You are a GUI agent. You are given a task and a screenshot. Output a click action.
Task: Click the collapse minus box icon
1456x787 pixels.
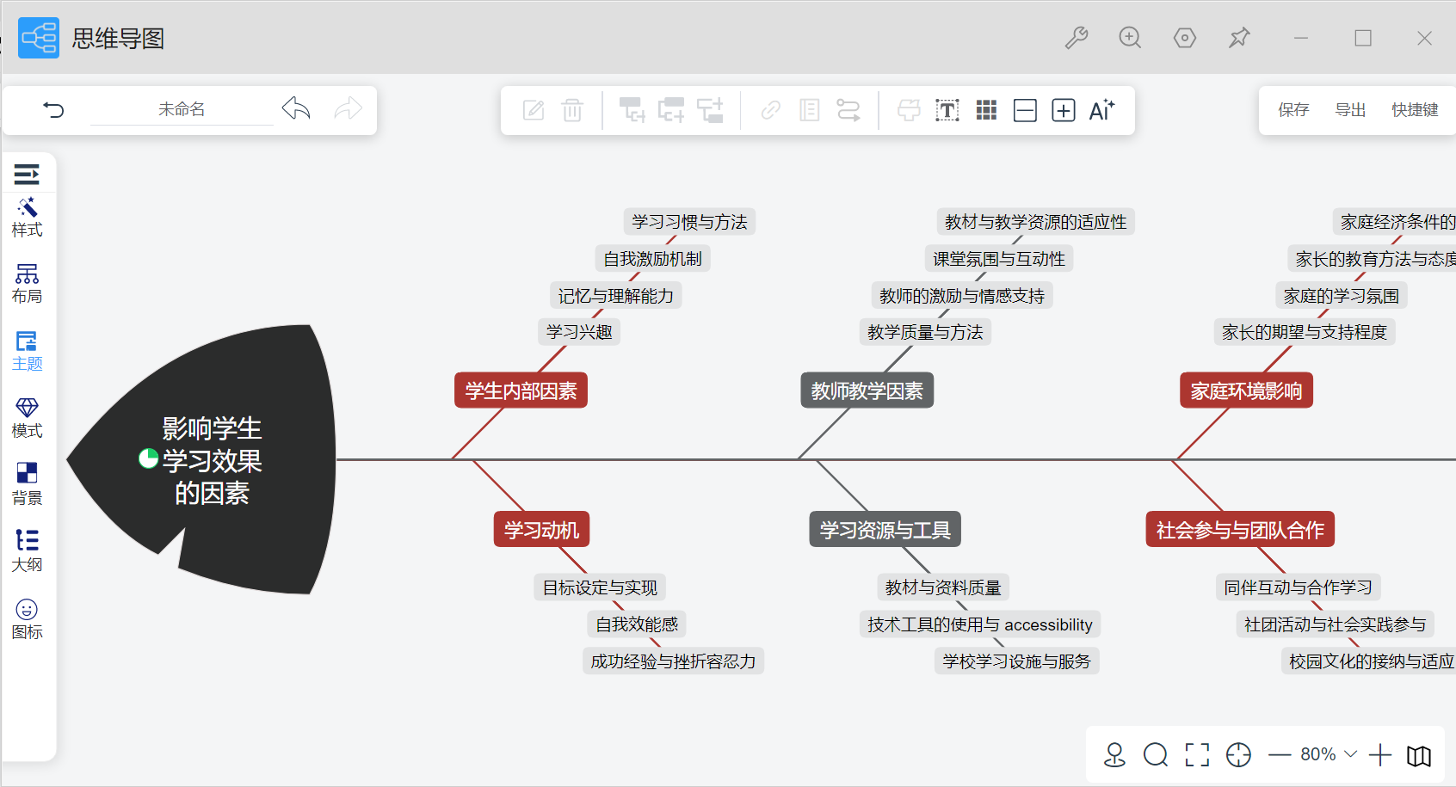(1025, 110)
